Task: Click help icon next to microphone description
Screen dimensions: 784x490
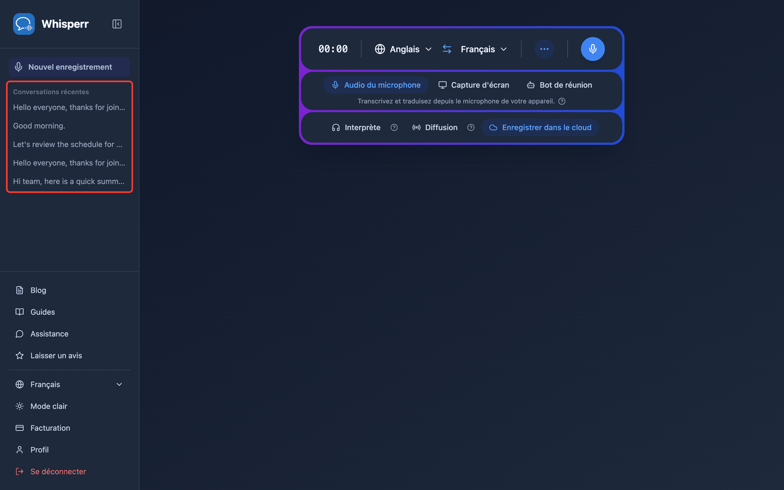Action: point(562,101)
